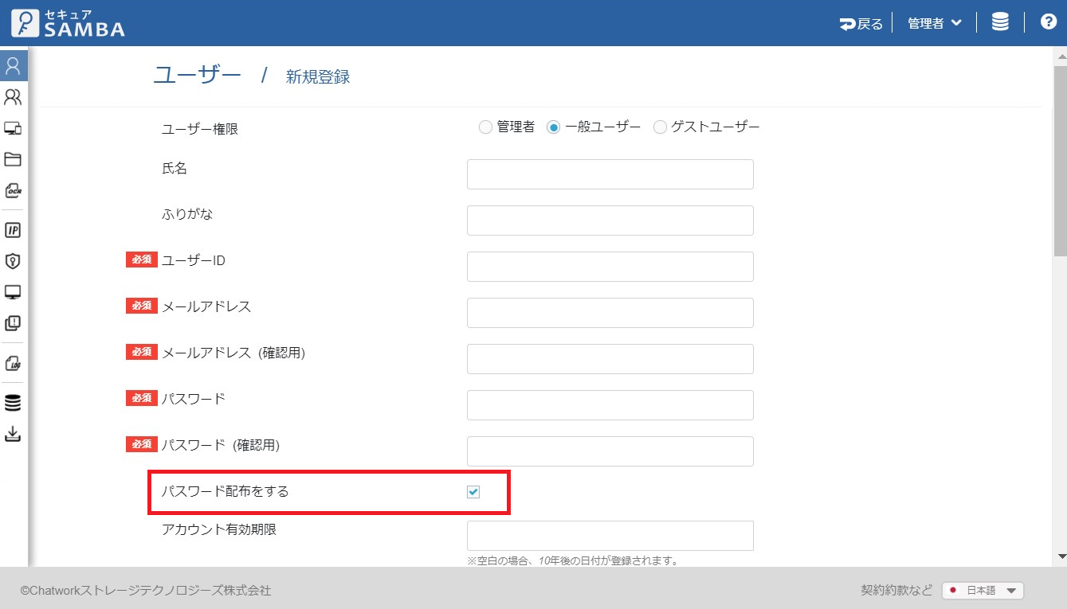Viewport: 1067px width, 609px height.
Task: Open the alert notification sidebar icon
Action: coord(13,323)
